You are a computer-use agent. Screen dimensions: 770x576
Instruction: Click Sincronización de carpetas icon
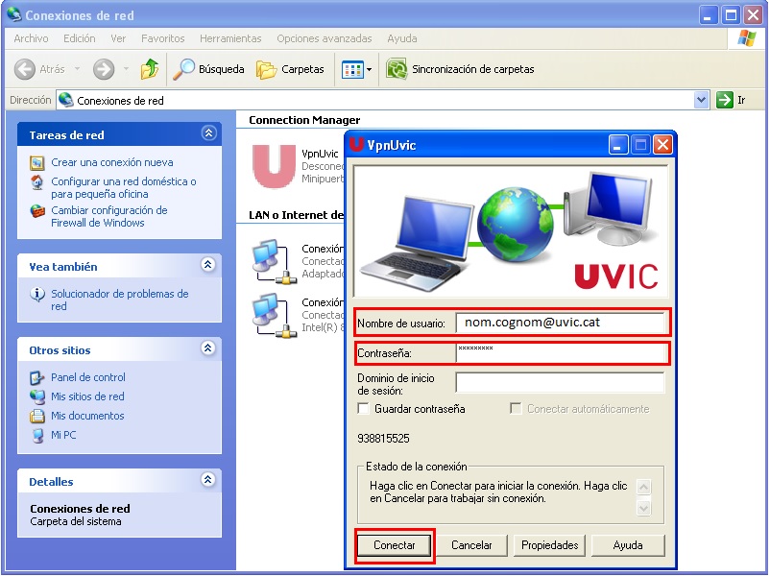[397, 69]
